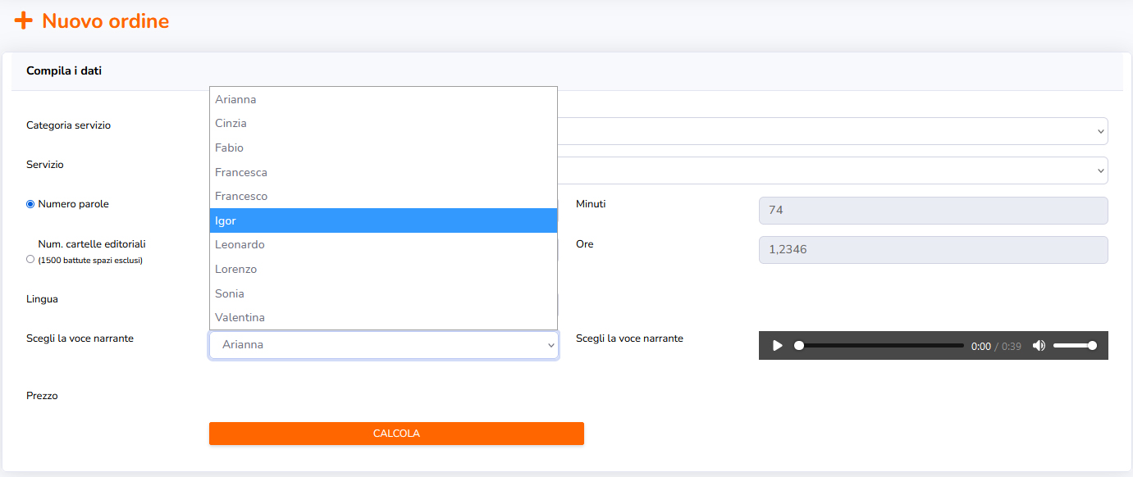
Task: Click the Minuti field showing 74
Action: tap(934, 211)
